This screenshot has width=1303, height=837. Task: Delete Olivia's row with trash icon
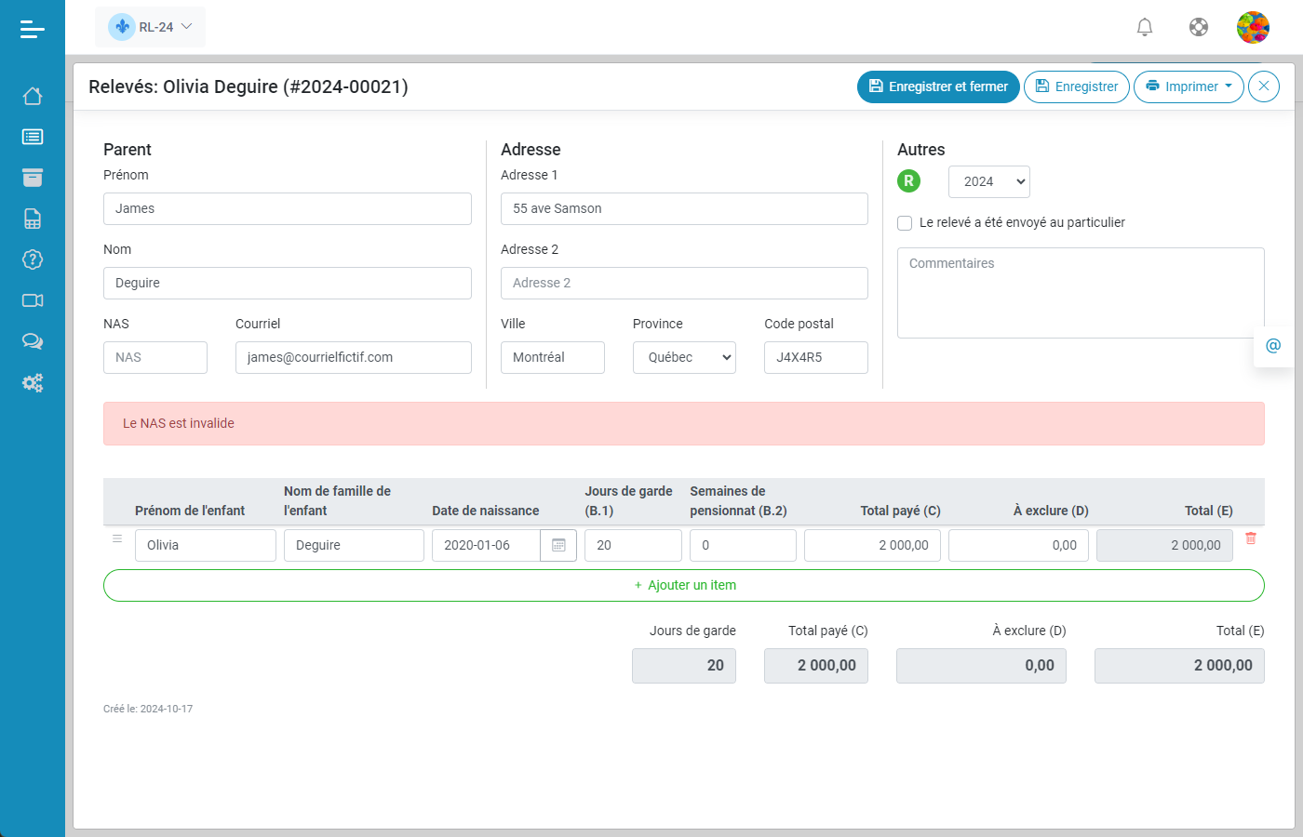pyautogui.click(x=1251, y=538)
